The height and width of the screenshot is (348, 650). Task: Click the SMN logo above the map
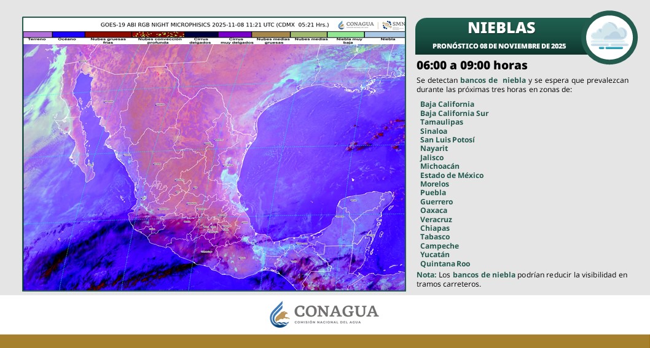pyautogui.click(x=393, y=25)
